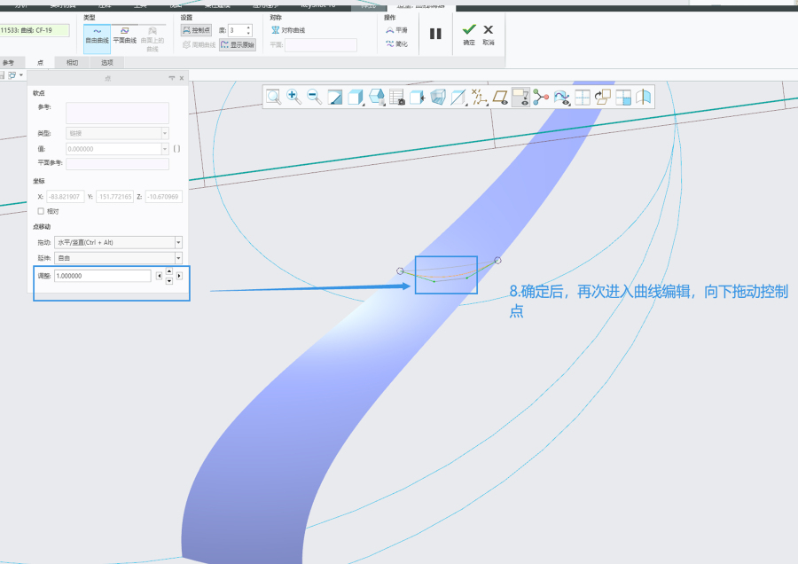Increase the 度 degree spinner value

click(248, 27)
